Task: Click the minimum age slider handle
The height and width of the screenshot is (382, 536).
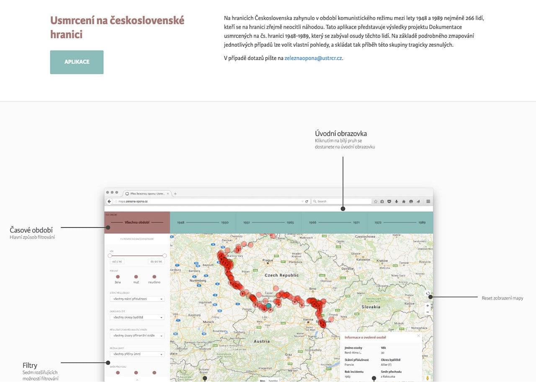Action: pyautogui.click(x=110, y=255)
